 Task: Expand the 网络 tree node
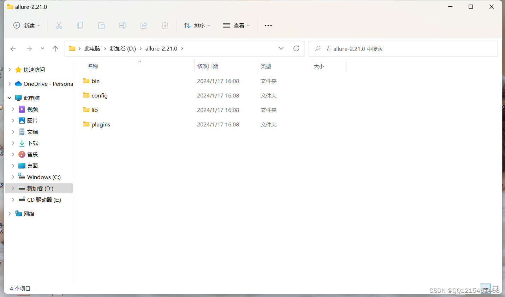pyautogui.click(x=10, y=214)
